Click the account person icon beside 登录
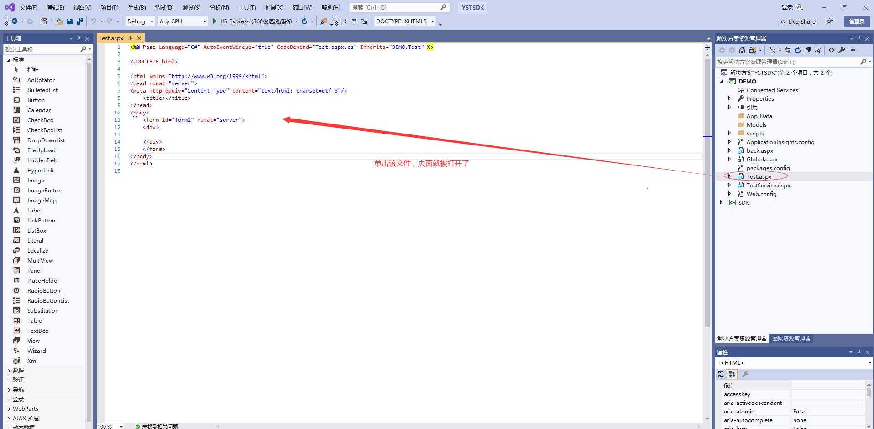Screen dimensions: 874x429 (x=800, y=7)
